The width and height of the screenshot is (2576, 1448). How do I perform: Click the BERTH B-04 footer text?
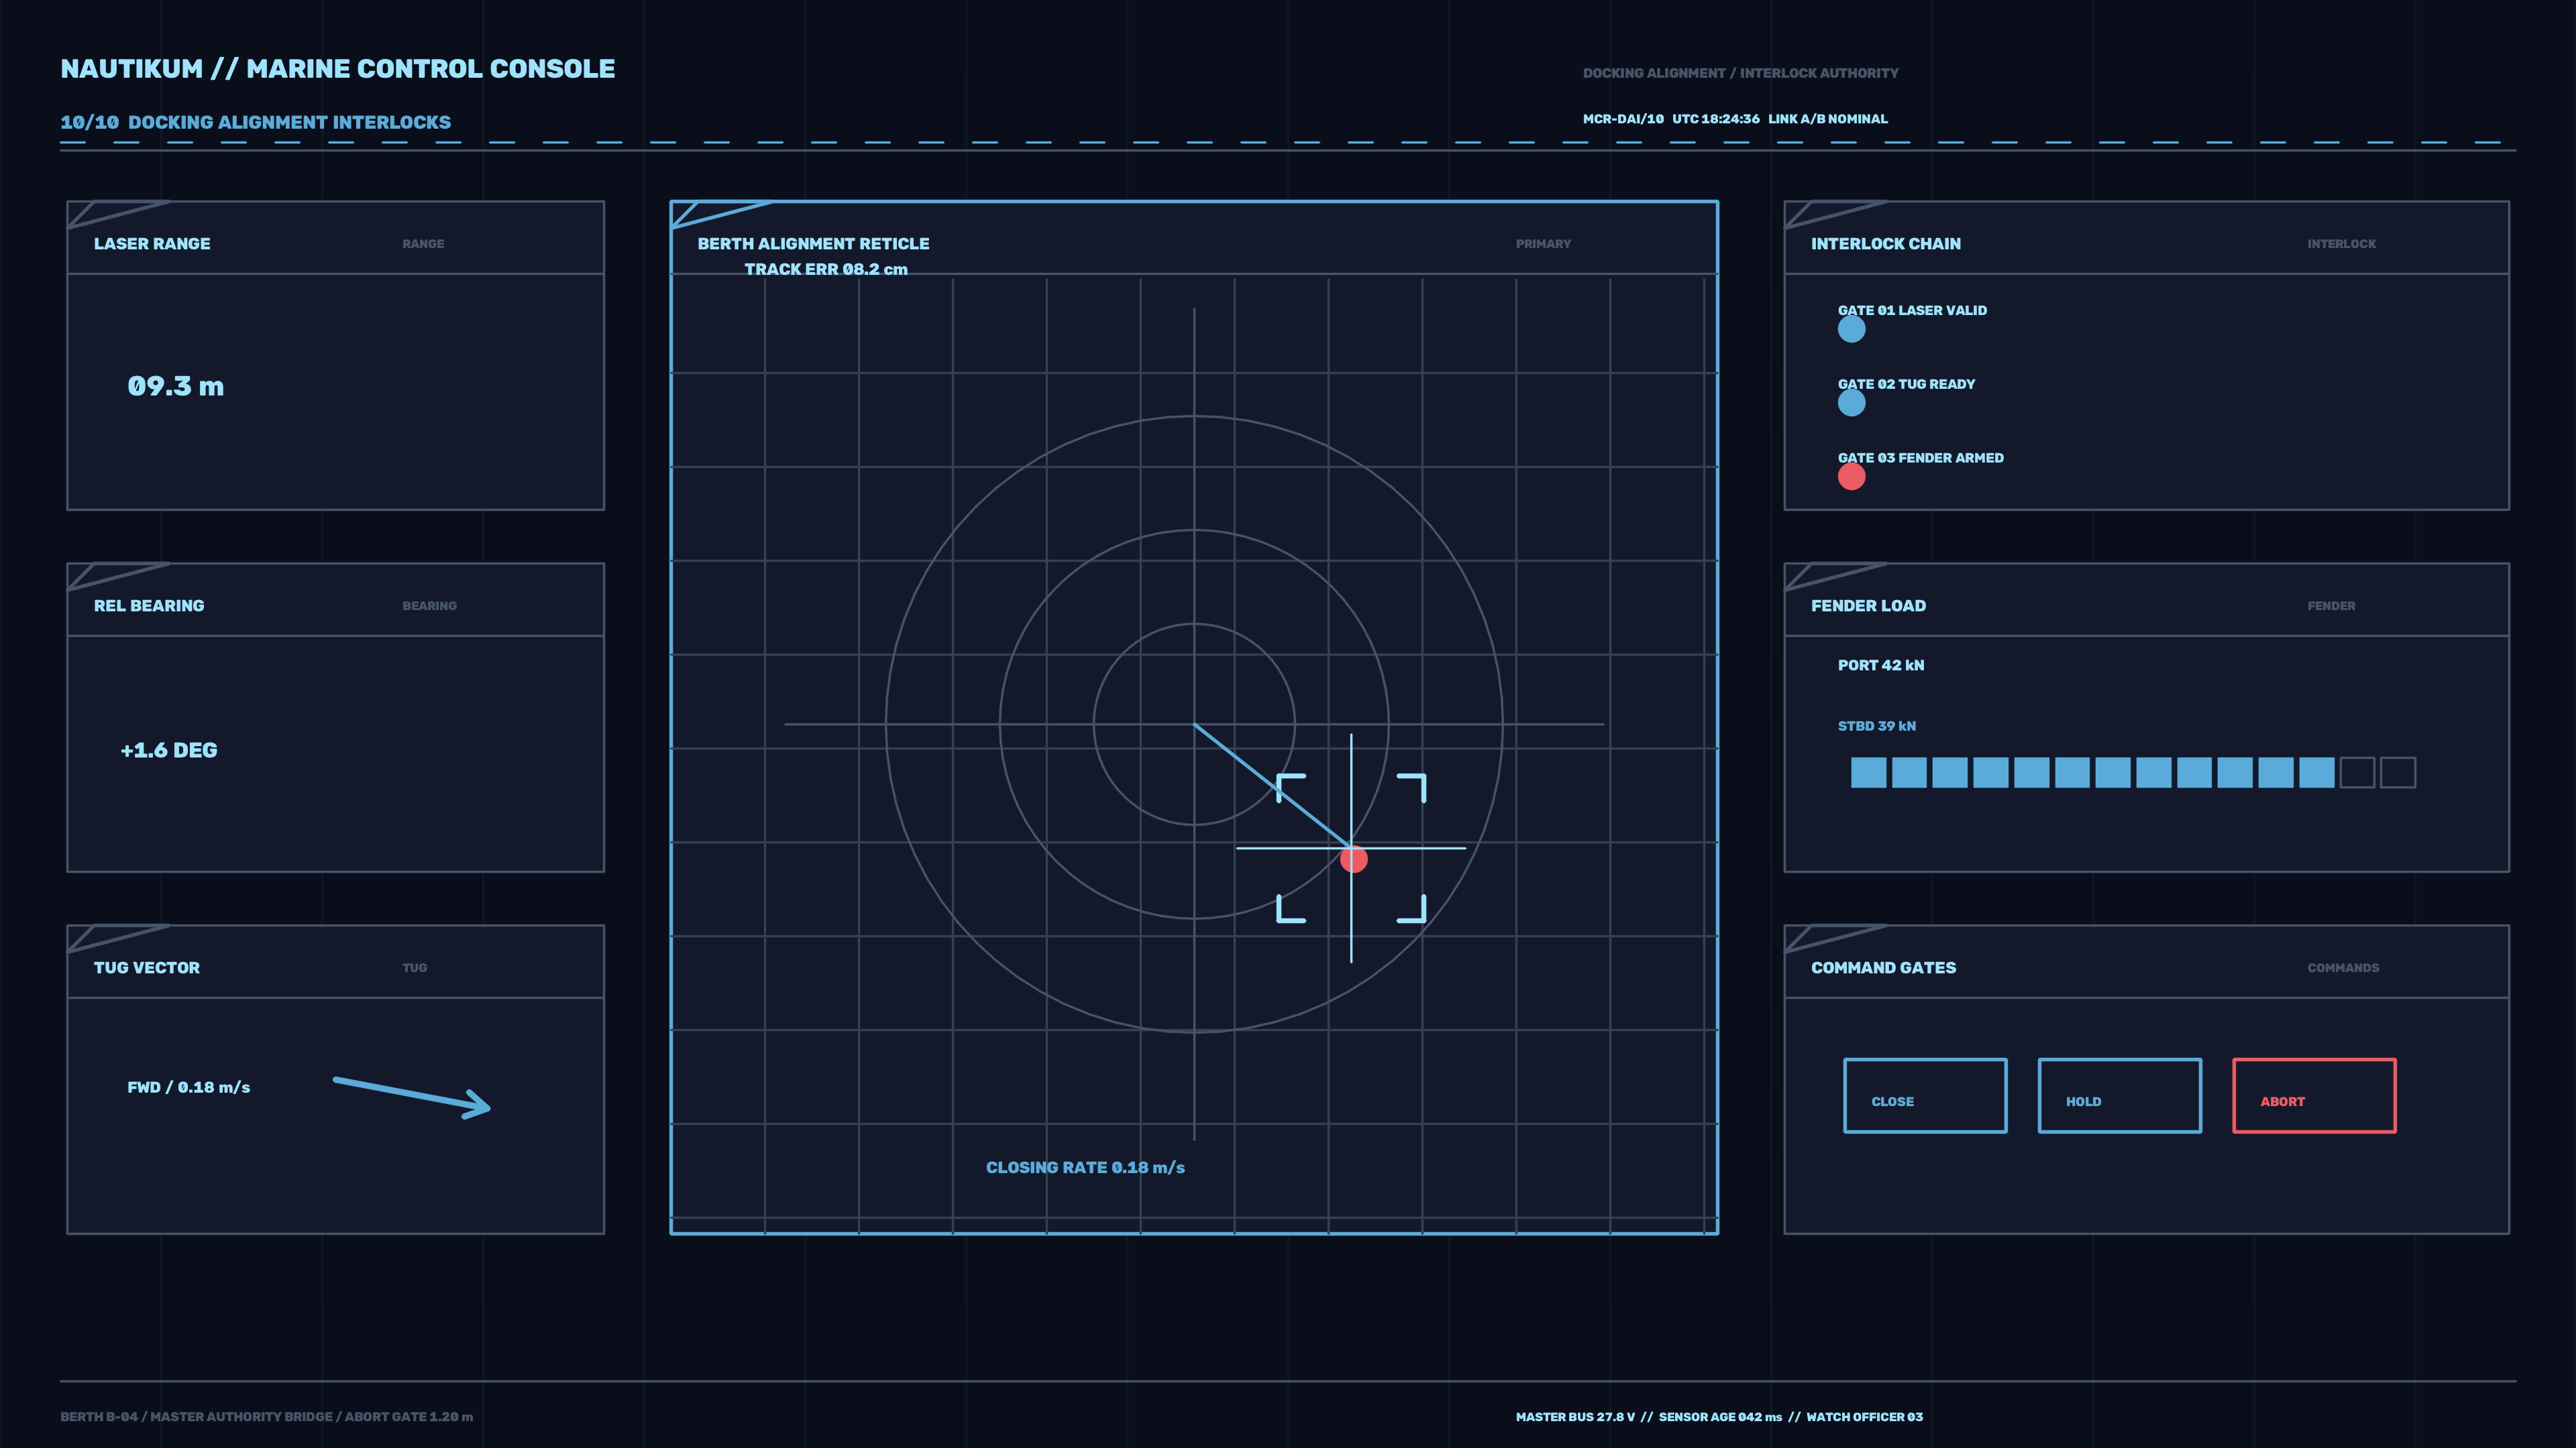(x=99, y=1417)
